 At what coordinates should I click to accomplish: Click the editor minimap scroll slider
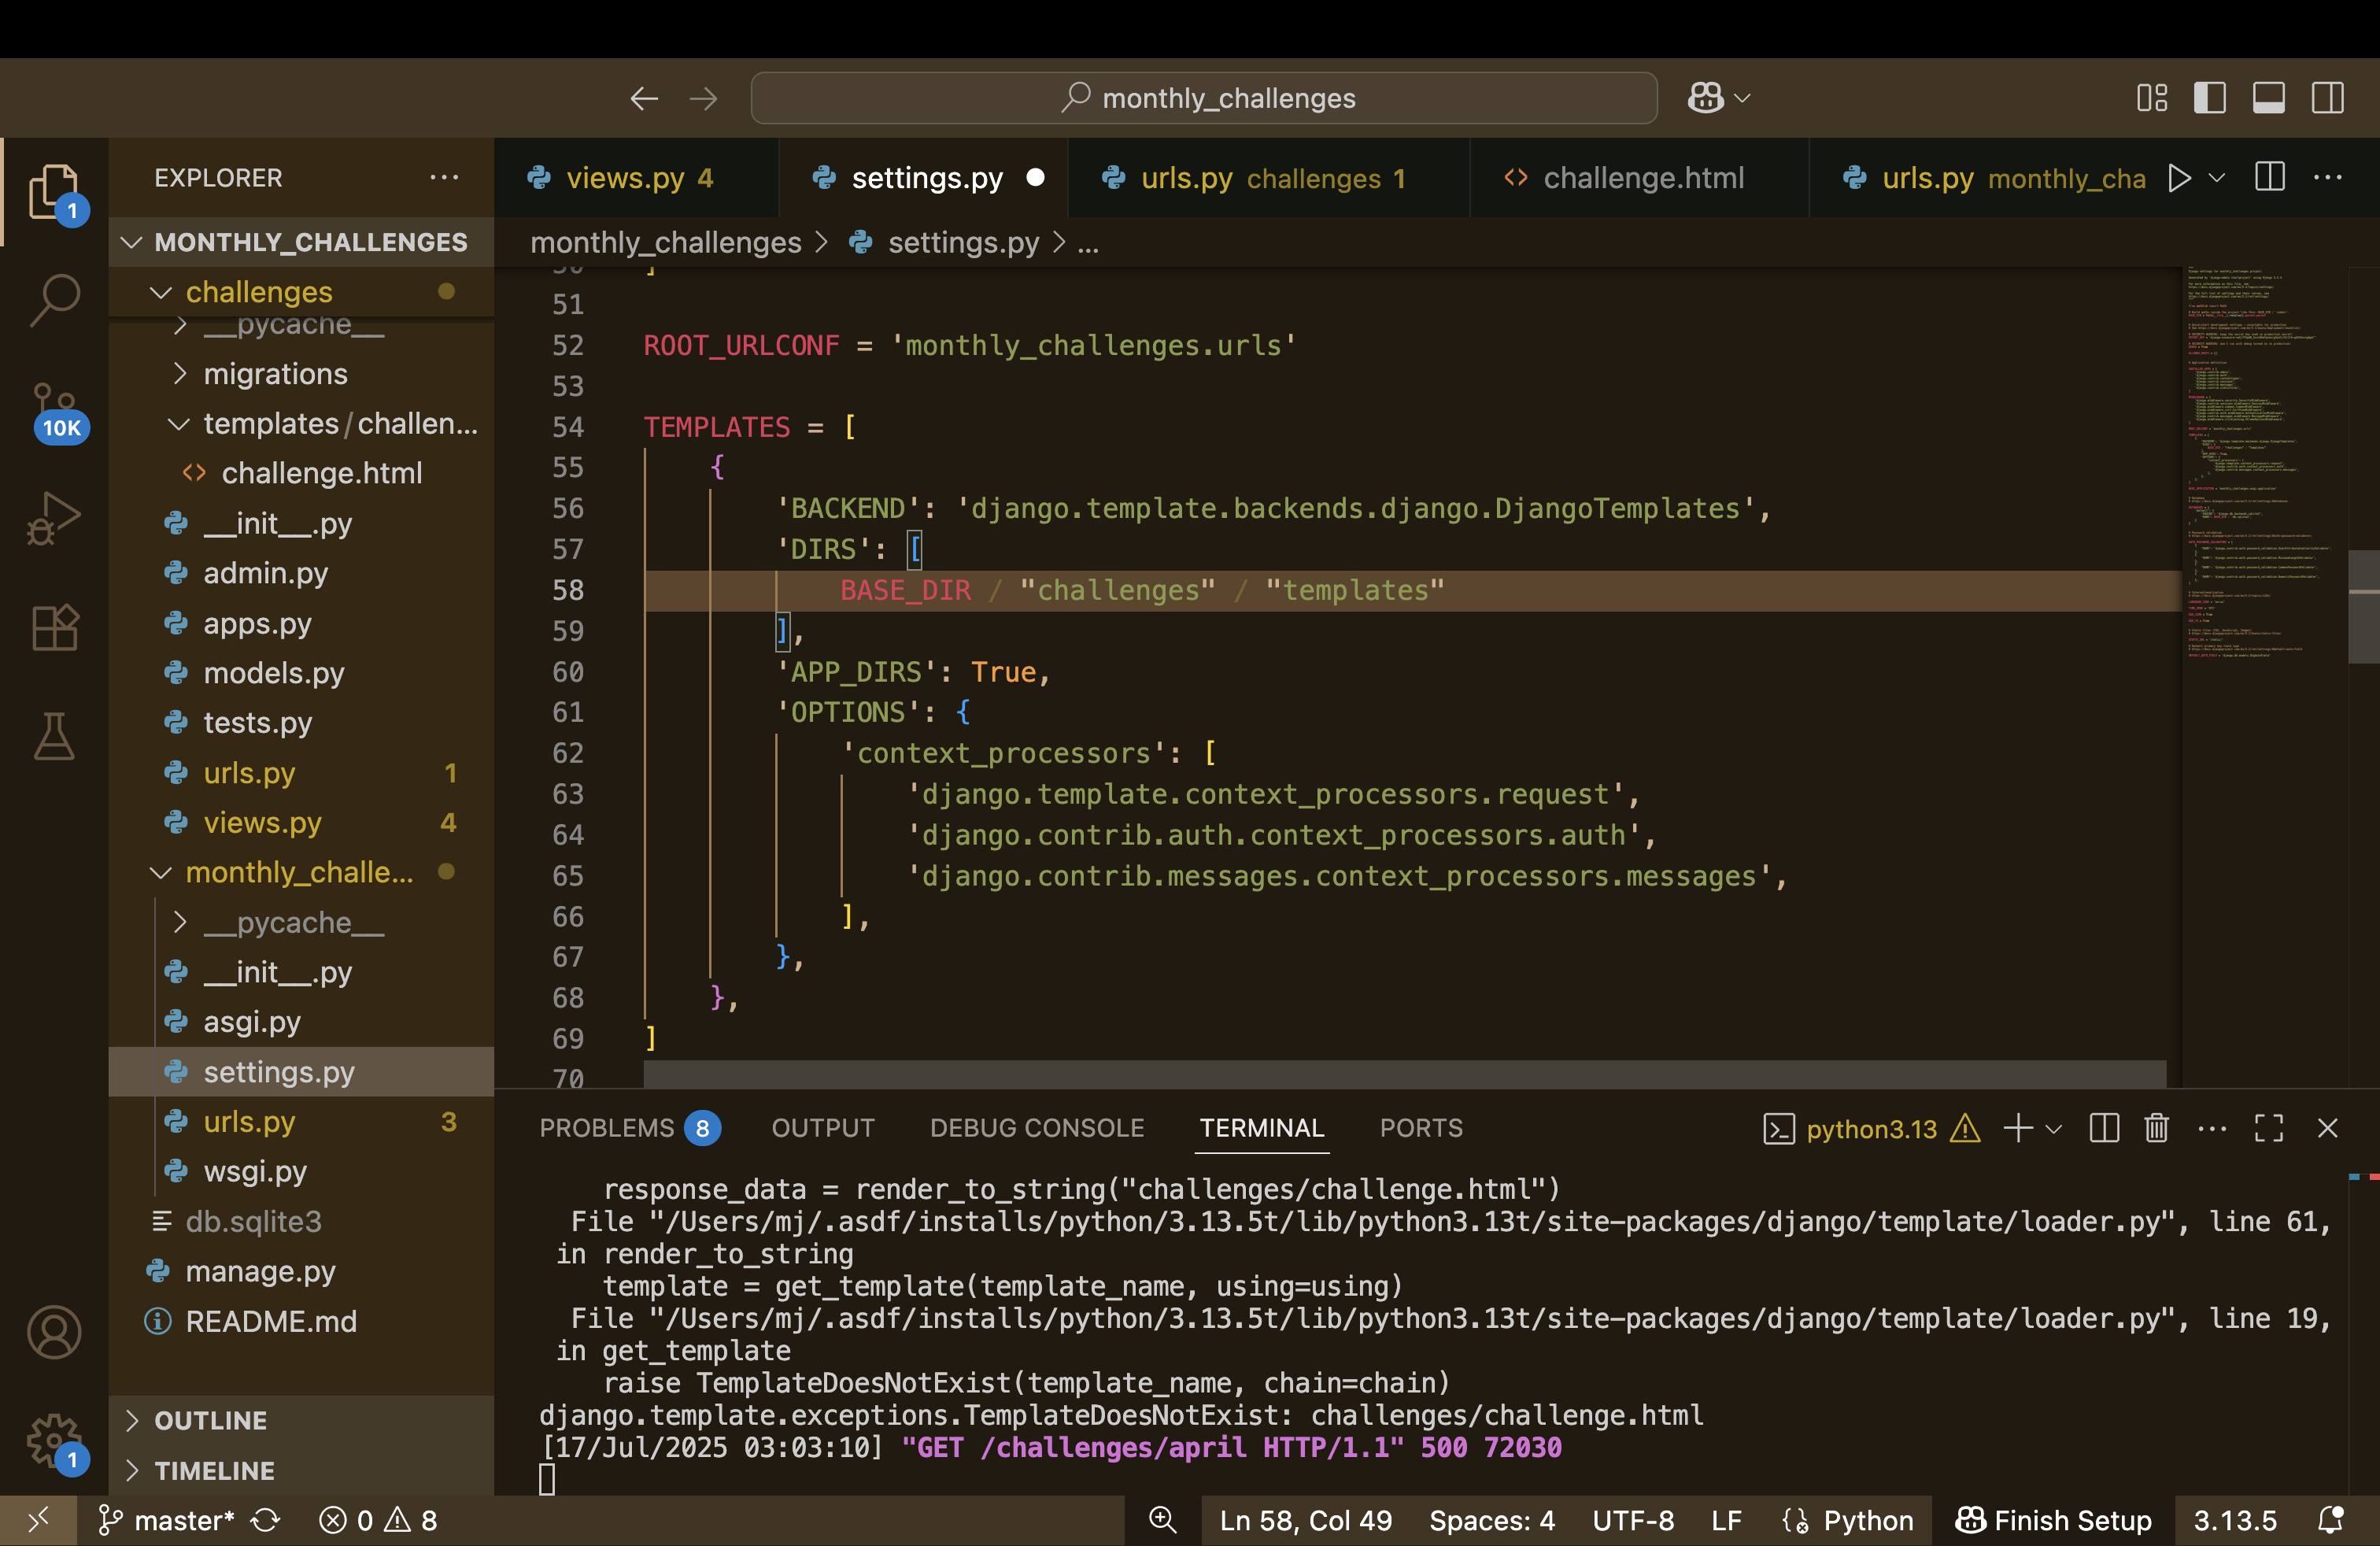[x=2363, y=605]
